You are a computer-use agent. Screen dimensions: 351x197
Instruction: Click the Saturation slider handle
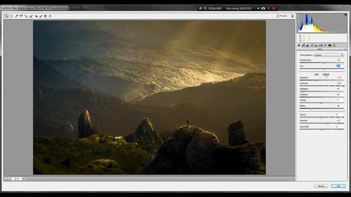322,129
